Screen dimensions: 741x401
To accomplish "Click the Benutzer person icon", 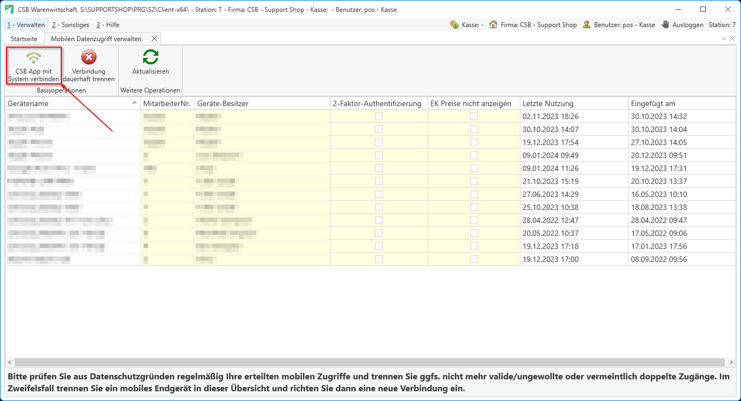I will pyautogui.click(x=587, y=24).
